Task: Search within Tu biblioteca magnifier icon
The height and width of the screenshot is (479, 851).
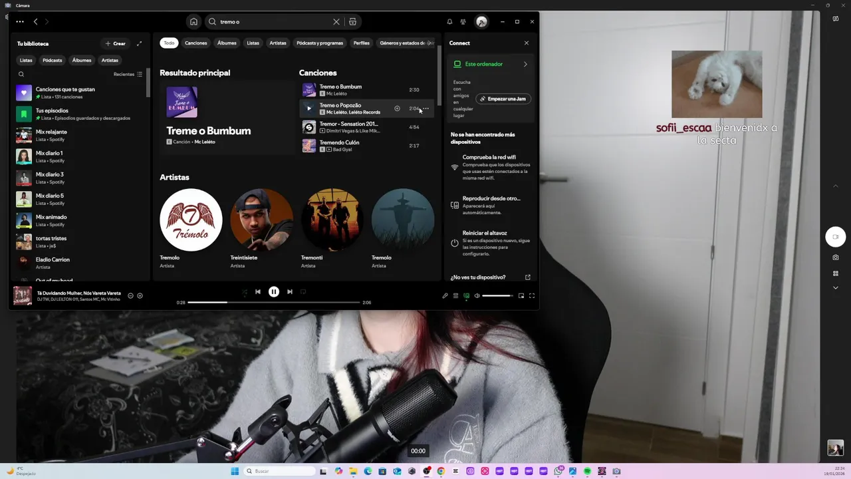Action: click(21, 75)
